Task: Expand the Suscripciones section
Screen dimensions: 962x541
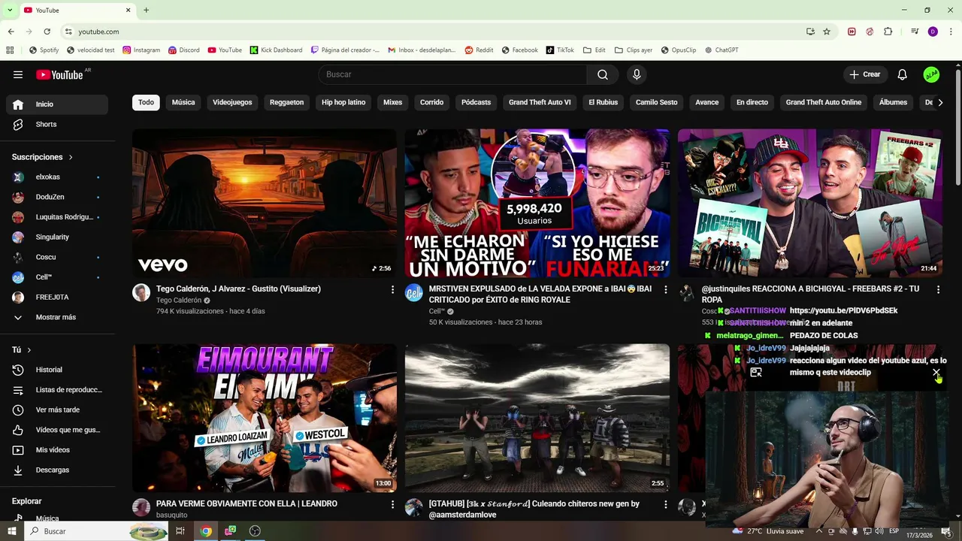Action: click(42, 157)
